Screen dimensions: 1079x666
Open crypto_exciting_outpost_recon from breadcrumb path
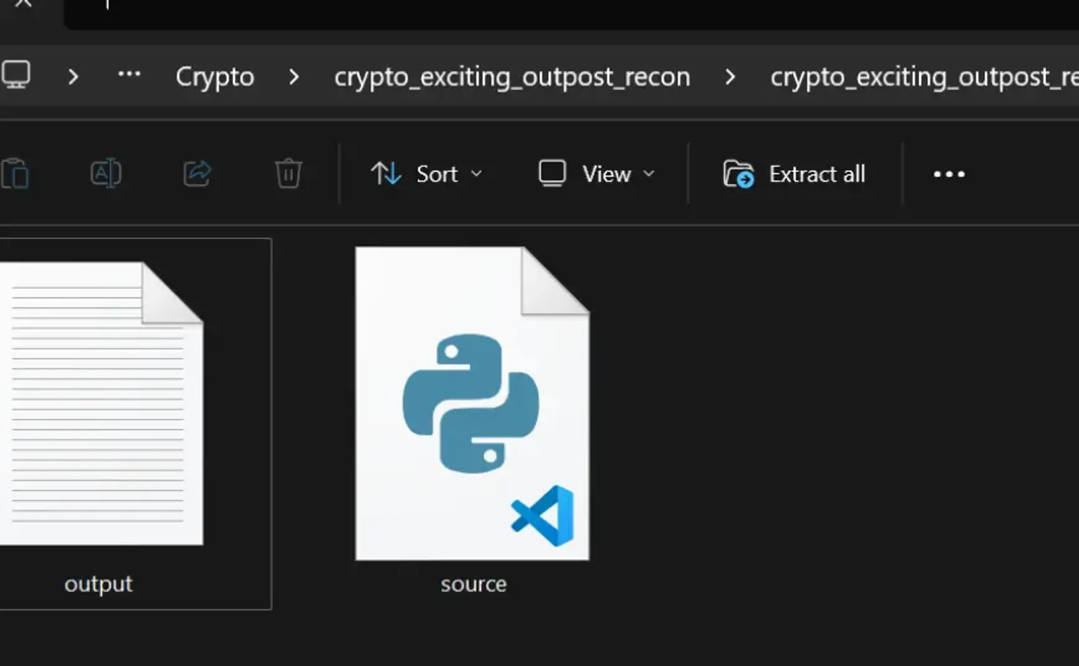point(512,76)
